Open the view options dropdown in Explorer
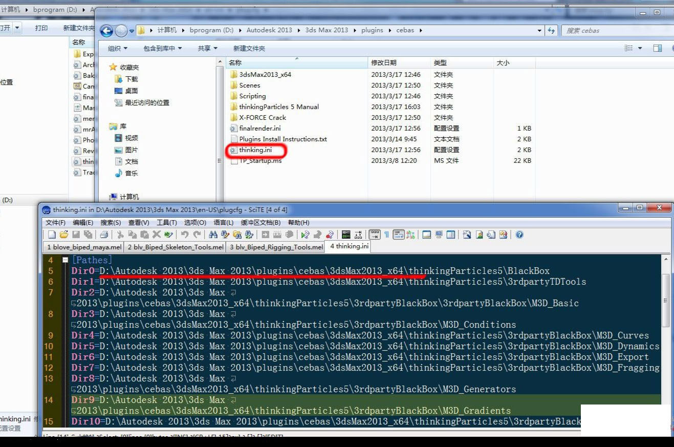This screenshot has width=674, height=447. point(640,48)
